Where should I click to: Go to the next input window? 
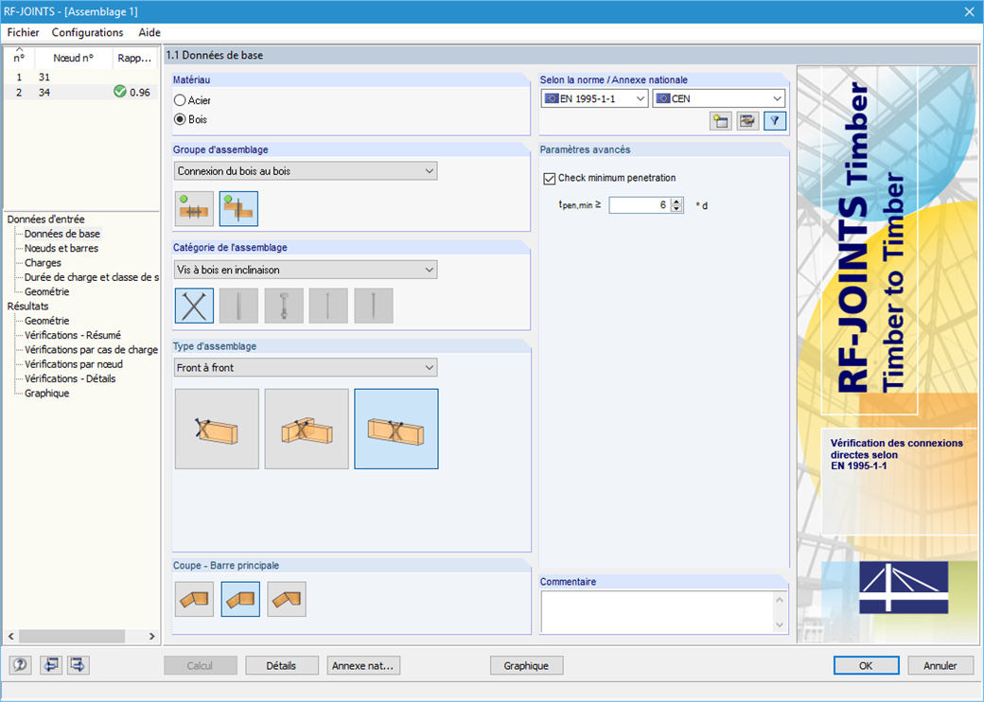coord(79,665)
